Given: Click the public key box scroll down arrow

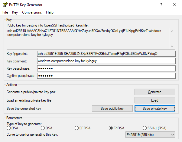Looking at the screenshot, I should coord(173,46).
